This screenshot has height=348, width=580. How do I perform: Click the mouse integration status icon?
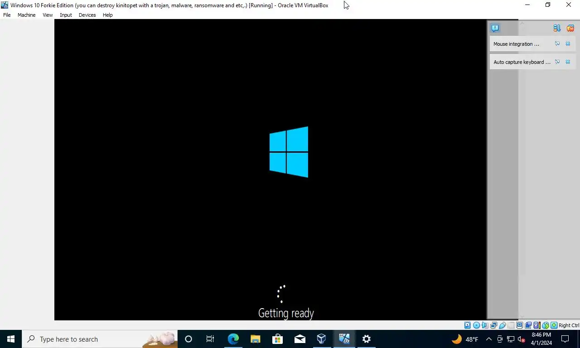tap(546, 325)
